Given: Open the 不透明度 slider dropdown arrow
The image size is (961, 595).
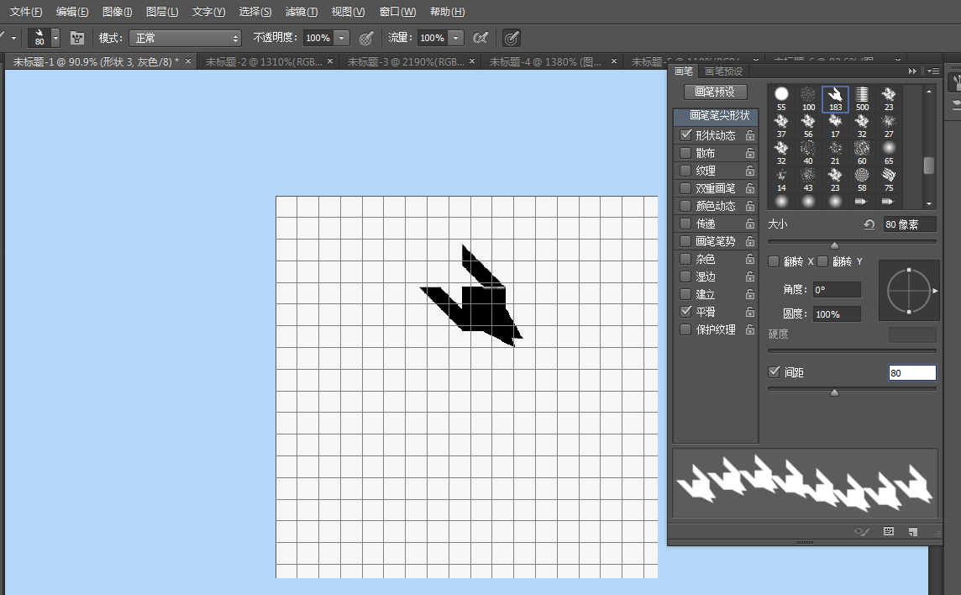Looking at the screenshot, I should pyautogui.click(x=341, y=38).
